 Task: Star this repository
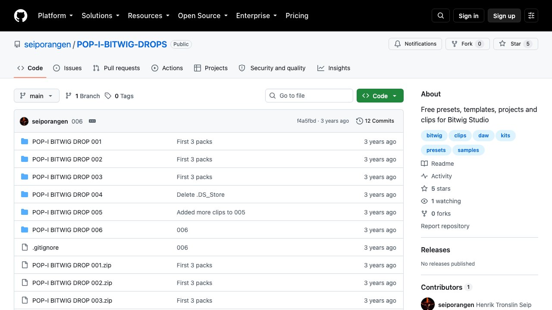tap(516, 44)
